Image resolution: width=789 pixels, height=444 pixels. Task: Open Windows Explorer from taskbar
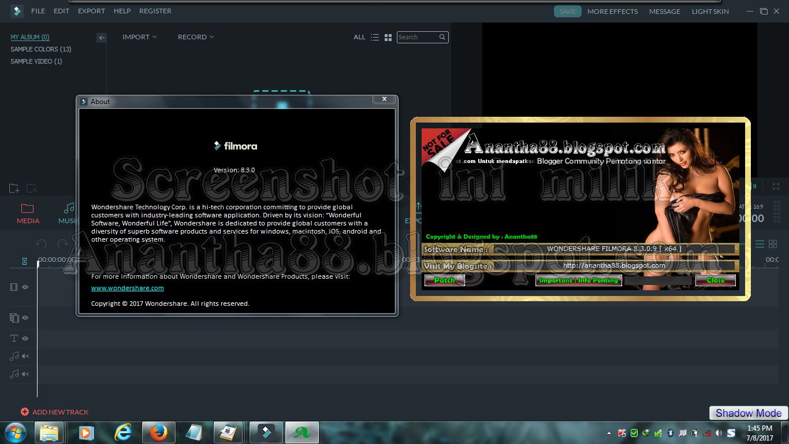coord(49,432)
